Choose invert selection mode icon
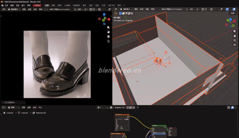 click(129, 13)
